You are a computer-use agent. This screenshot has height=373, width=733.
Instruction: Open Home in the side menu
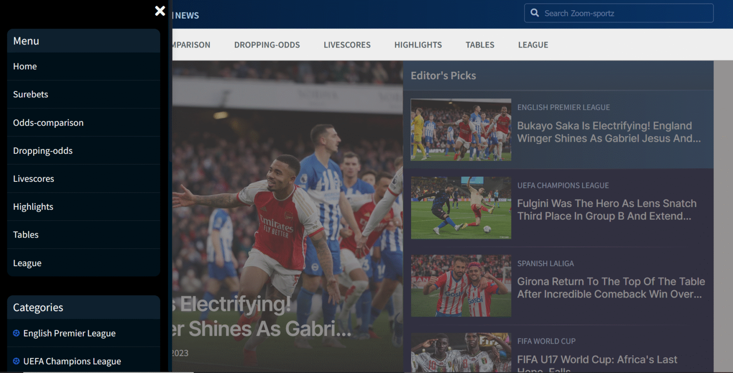84,66
